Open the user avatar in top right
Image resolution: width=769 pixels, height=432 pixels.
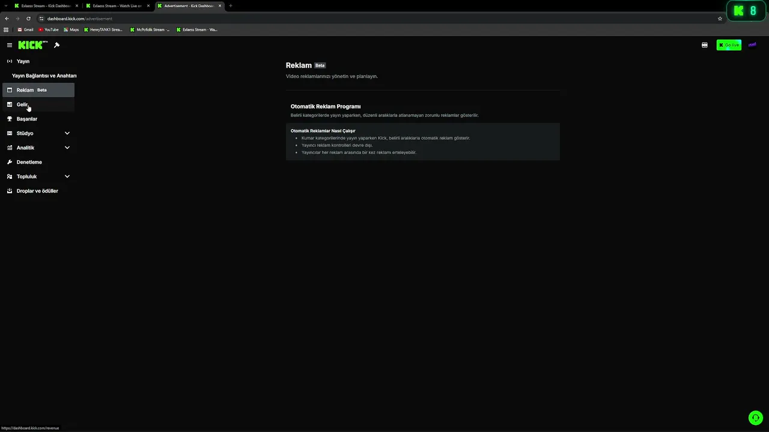pos(752,45)
